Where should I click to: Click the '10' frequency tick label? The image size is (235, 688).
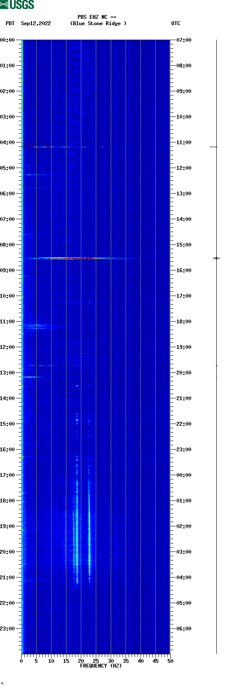pos(51,661)
